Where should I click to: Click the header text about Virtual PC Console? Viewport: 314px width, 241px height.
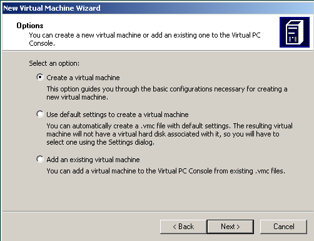coord(144,39)
